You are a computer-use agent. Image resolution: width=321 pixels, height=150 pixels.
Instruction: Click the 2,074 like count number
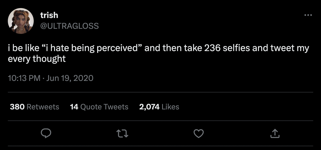coord(149,107)
